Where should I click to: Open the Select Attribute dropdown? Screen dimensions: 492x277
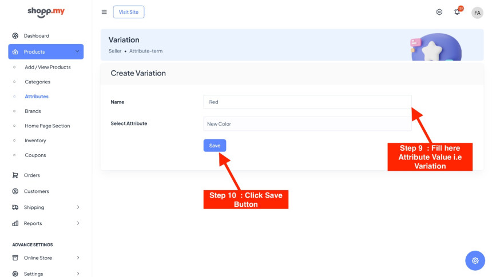coord(307,124)
